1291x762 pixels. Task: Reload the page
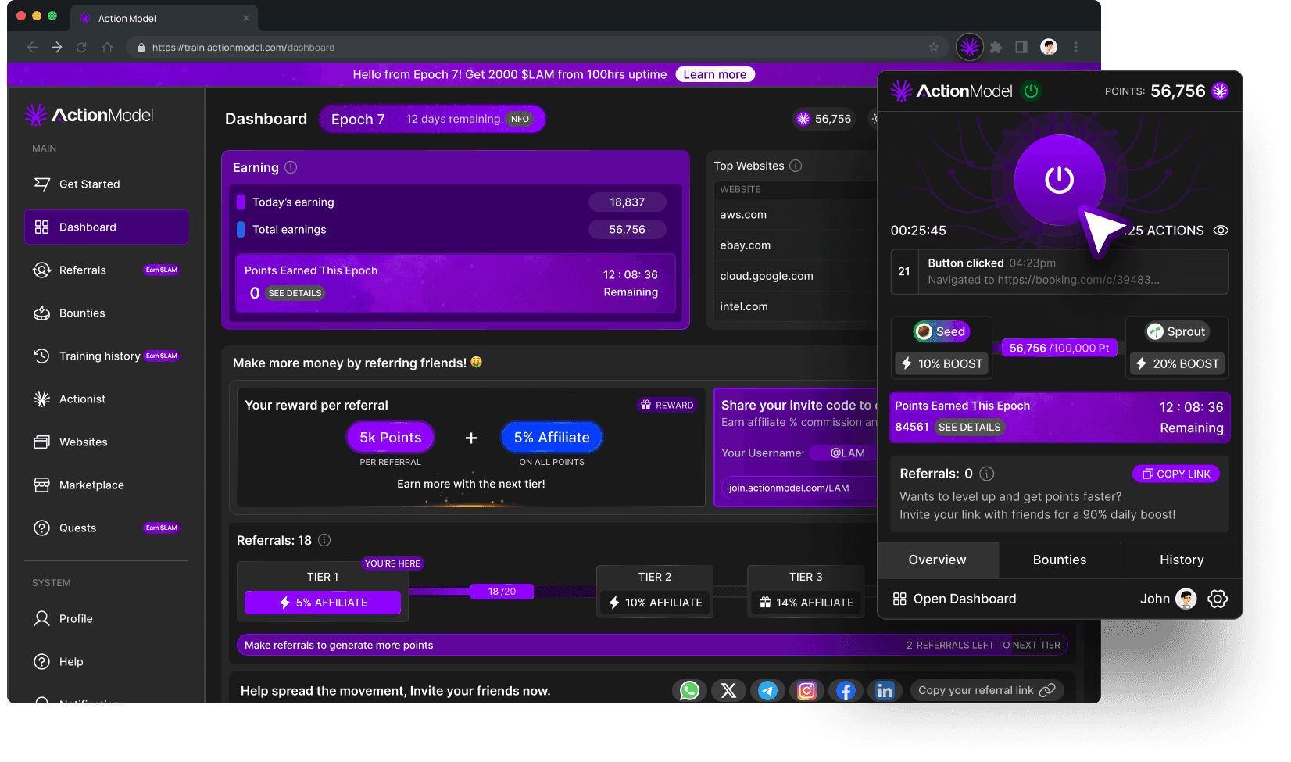[x=81, y=48]
